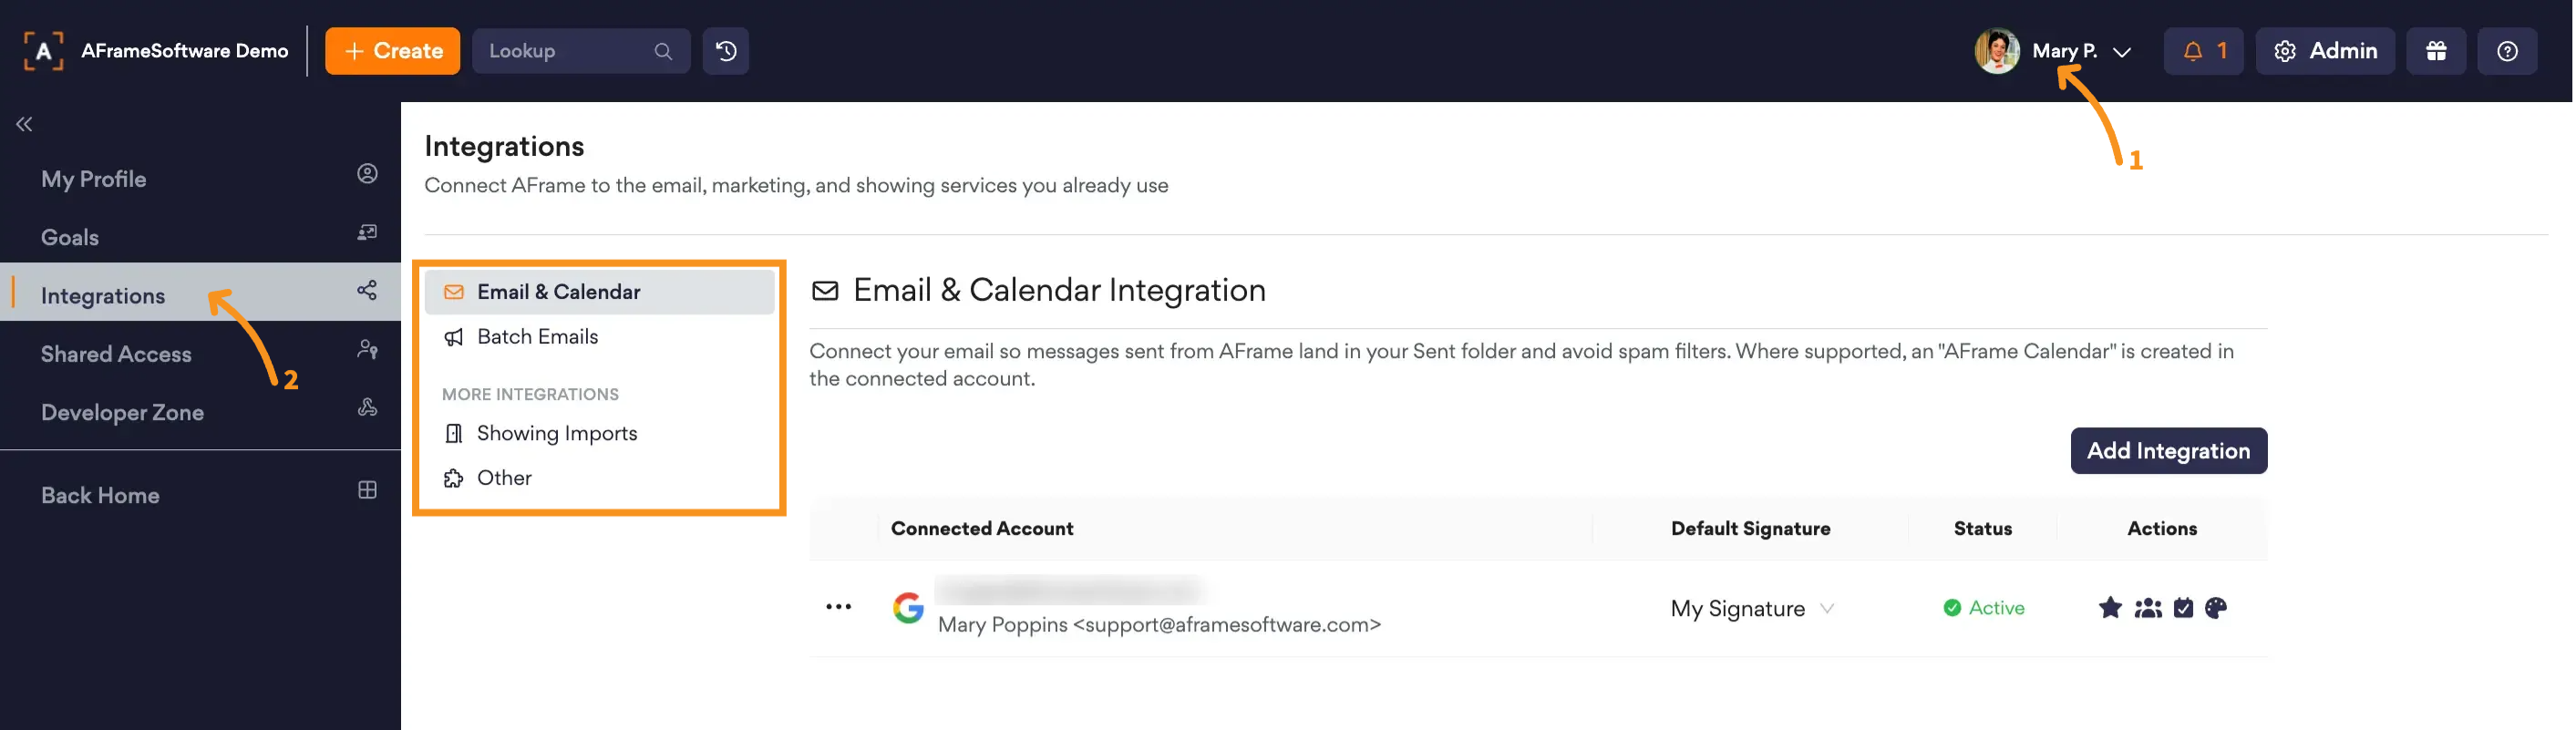Click the star action icon

click(2110, 607)
